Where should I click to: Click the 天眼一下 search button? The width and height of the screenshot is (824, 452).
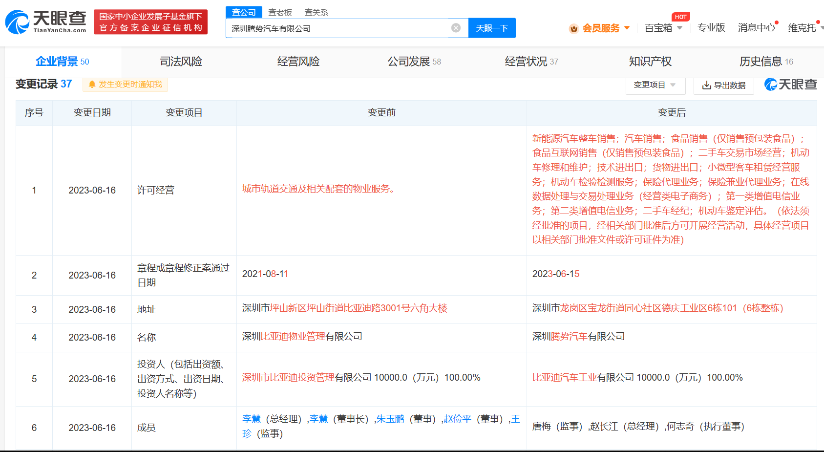point(492,28)
